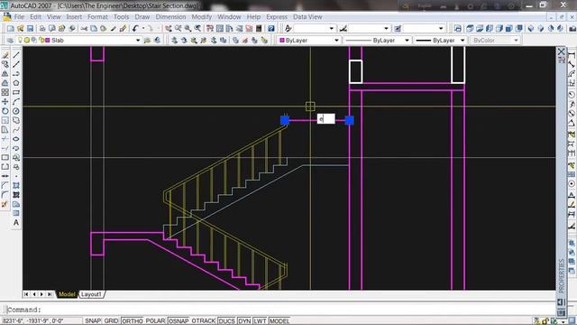The image size is (577, 325).
Task: Select the Mirror modify tool
Action: click(x=5, y=74)
